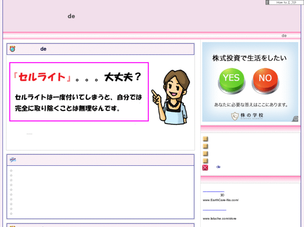Click the ad info icon on the stock banner
This screenshot has width=304, height=227.
(x=296, y=119)
